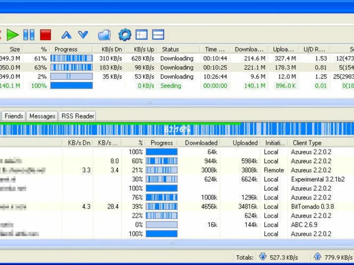Select the Seeding torrent row status

171,86
